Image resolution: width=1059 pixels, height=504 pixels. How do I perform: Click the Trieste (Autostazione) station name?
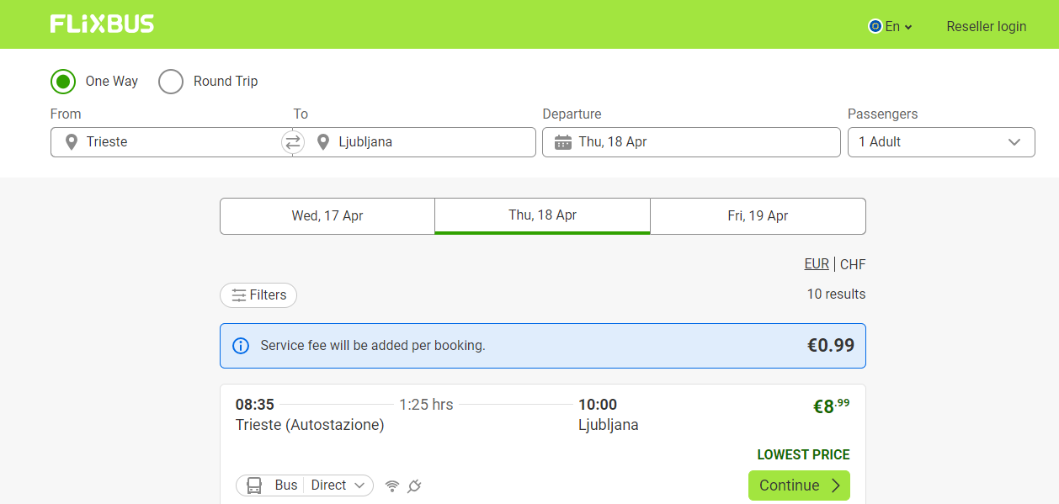(x=310, y=425)
